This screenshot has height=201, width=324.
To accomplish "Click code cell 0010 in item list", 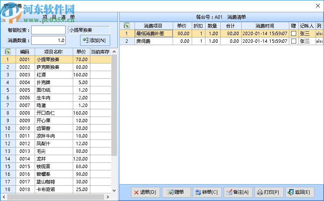I will (25, 128).
